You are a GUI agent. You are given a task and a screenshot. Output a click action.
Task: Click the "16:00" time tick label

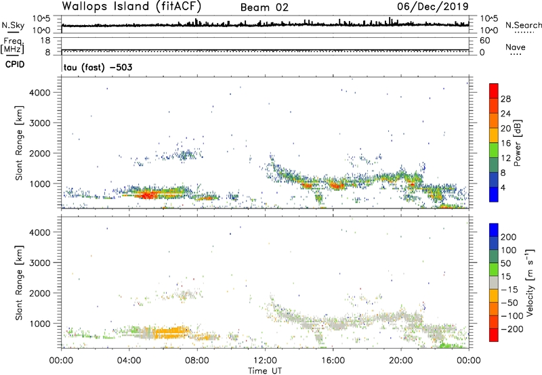coord(333,361)
